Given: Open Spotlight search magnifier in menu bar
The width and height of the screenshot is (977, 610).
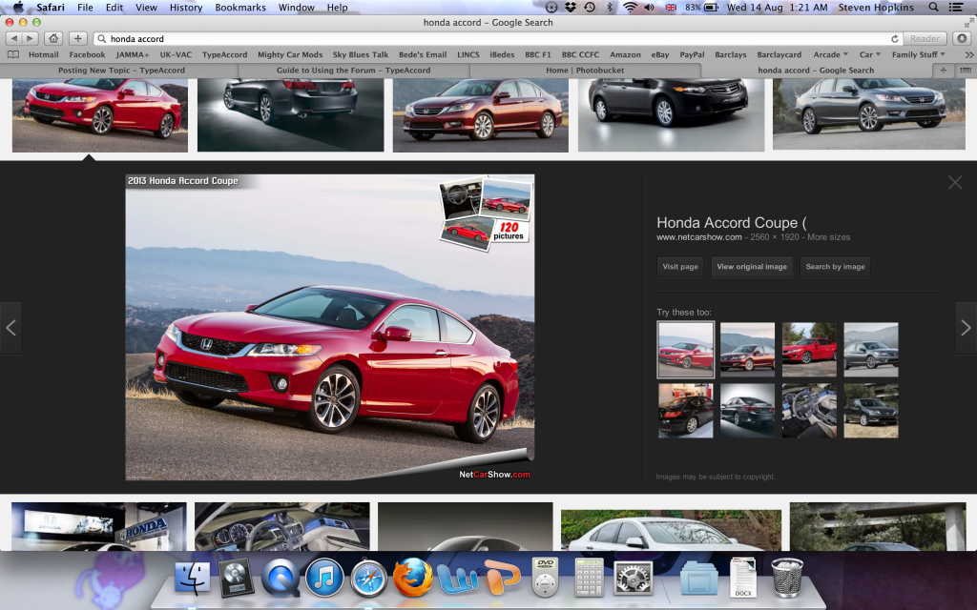Looking at the screenshot, I should point(933,8).
